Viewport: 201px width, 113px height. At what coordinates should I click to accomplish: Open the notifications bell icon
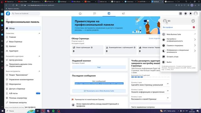191,13
